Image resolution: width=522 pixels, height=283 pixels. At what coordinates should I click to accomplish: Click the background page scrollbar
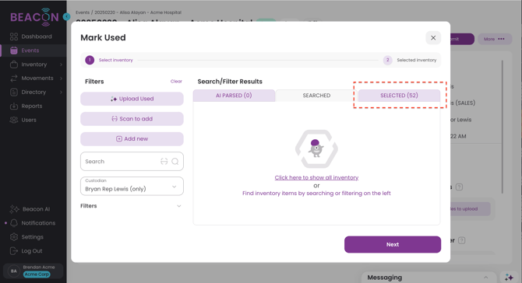pos(502,126)
